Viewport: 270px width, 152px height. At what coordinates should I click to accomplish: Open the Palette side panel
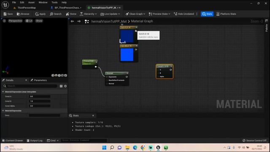pyautogui.click(x=267, y=28)
